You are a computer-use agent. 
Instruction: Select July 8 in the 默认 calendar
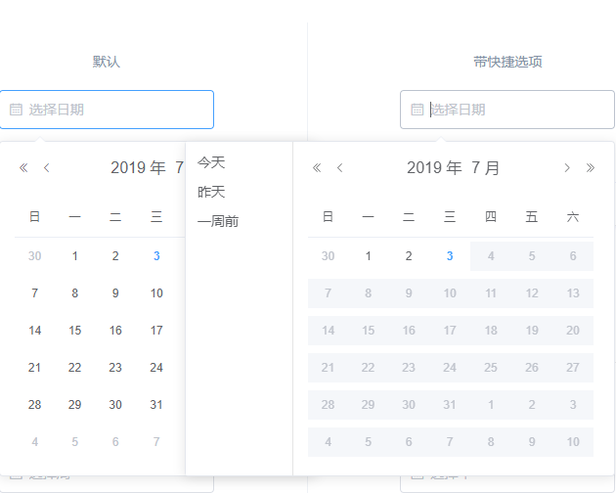pos(74,293)
